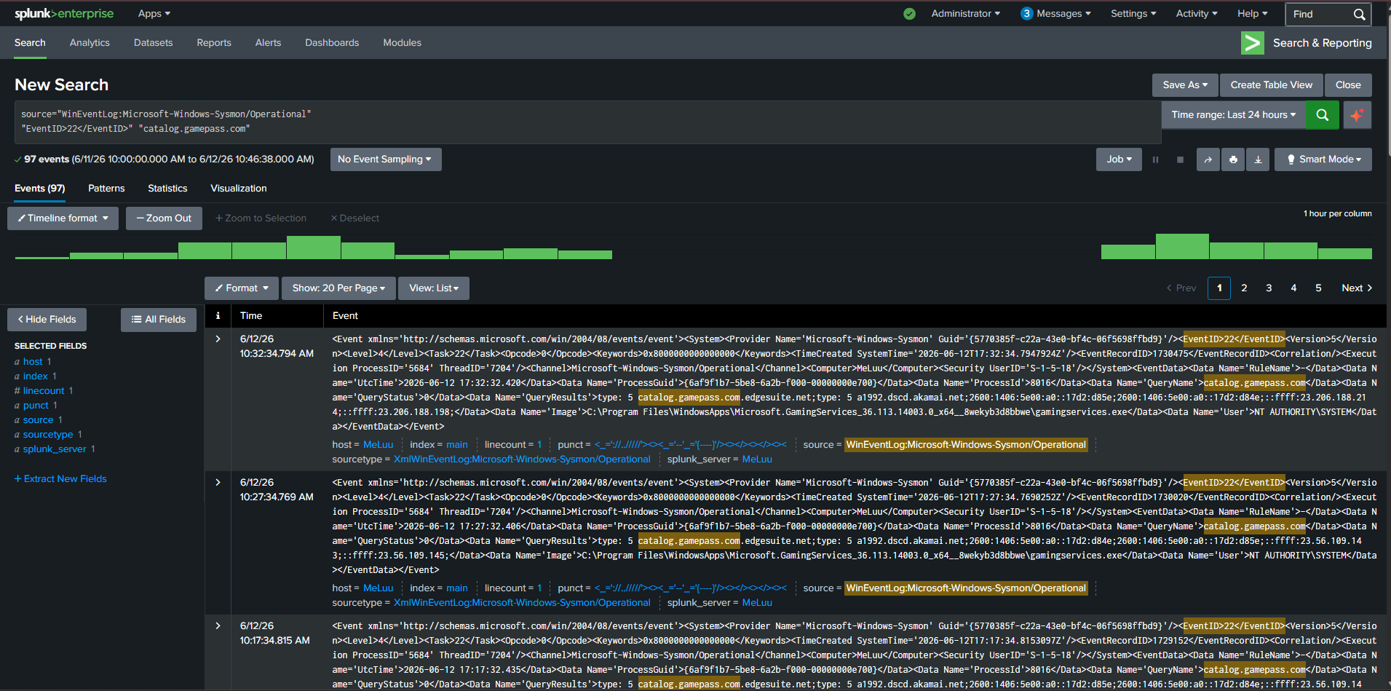Switch to the Visualization tab
This screenshot has width=1391, height=691.
click(x=239, y=189)
